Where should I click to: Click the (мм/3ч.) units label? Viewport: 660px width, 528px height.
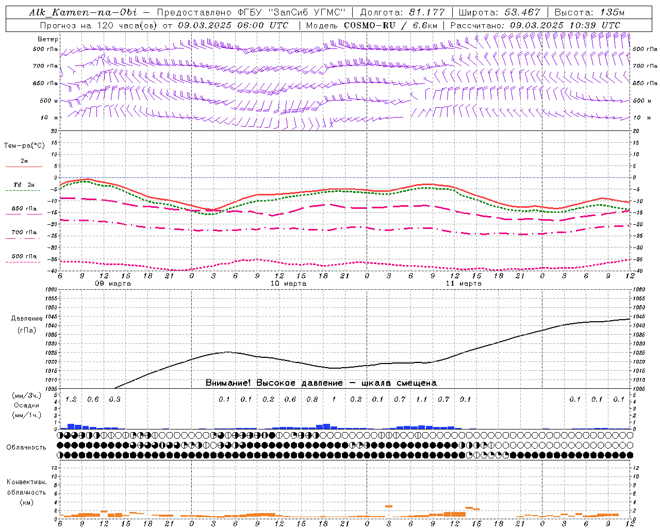pyautogui.click(x=27, y=395)
